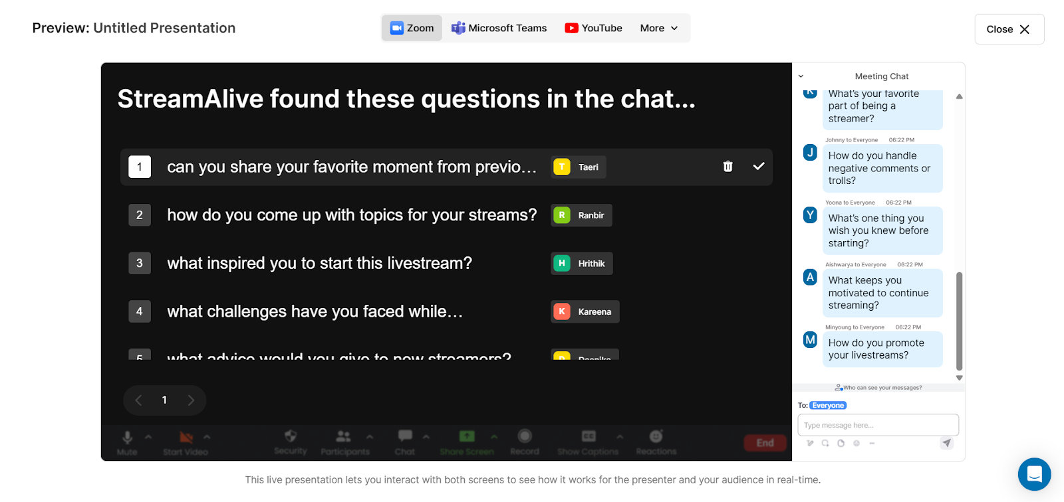Open the Start Video options caret
Screen dimensions: 1064x502
click(207, 436)
